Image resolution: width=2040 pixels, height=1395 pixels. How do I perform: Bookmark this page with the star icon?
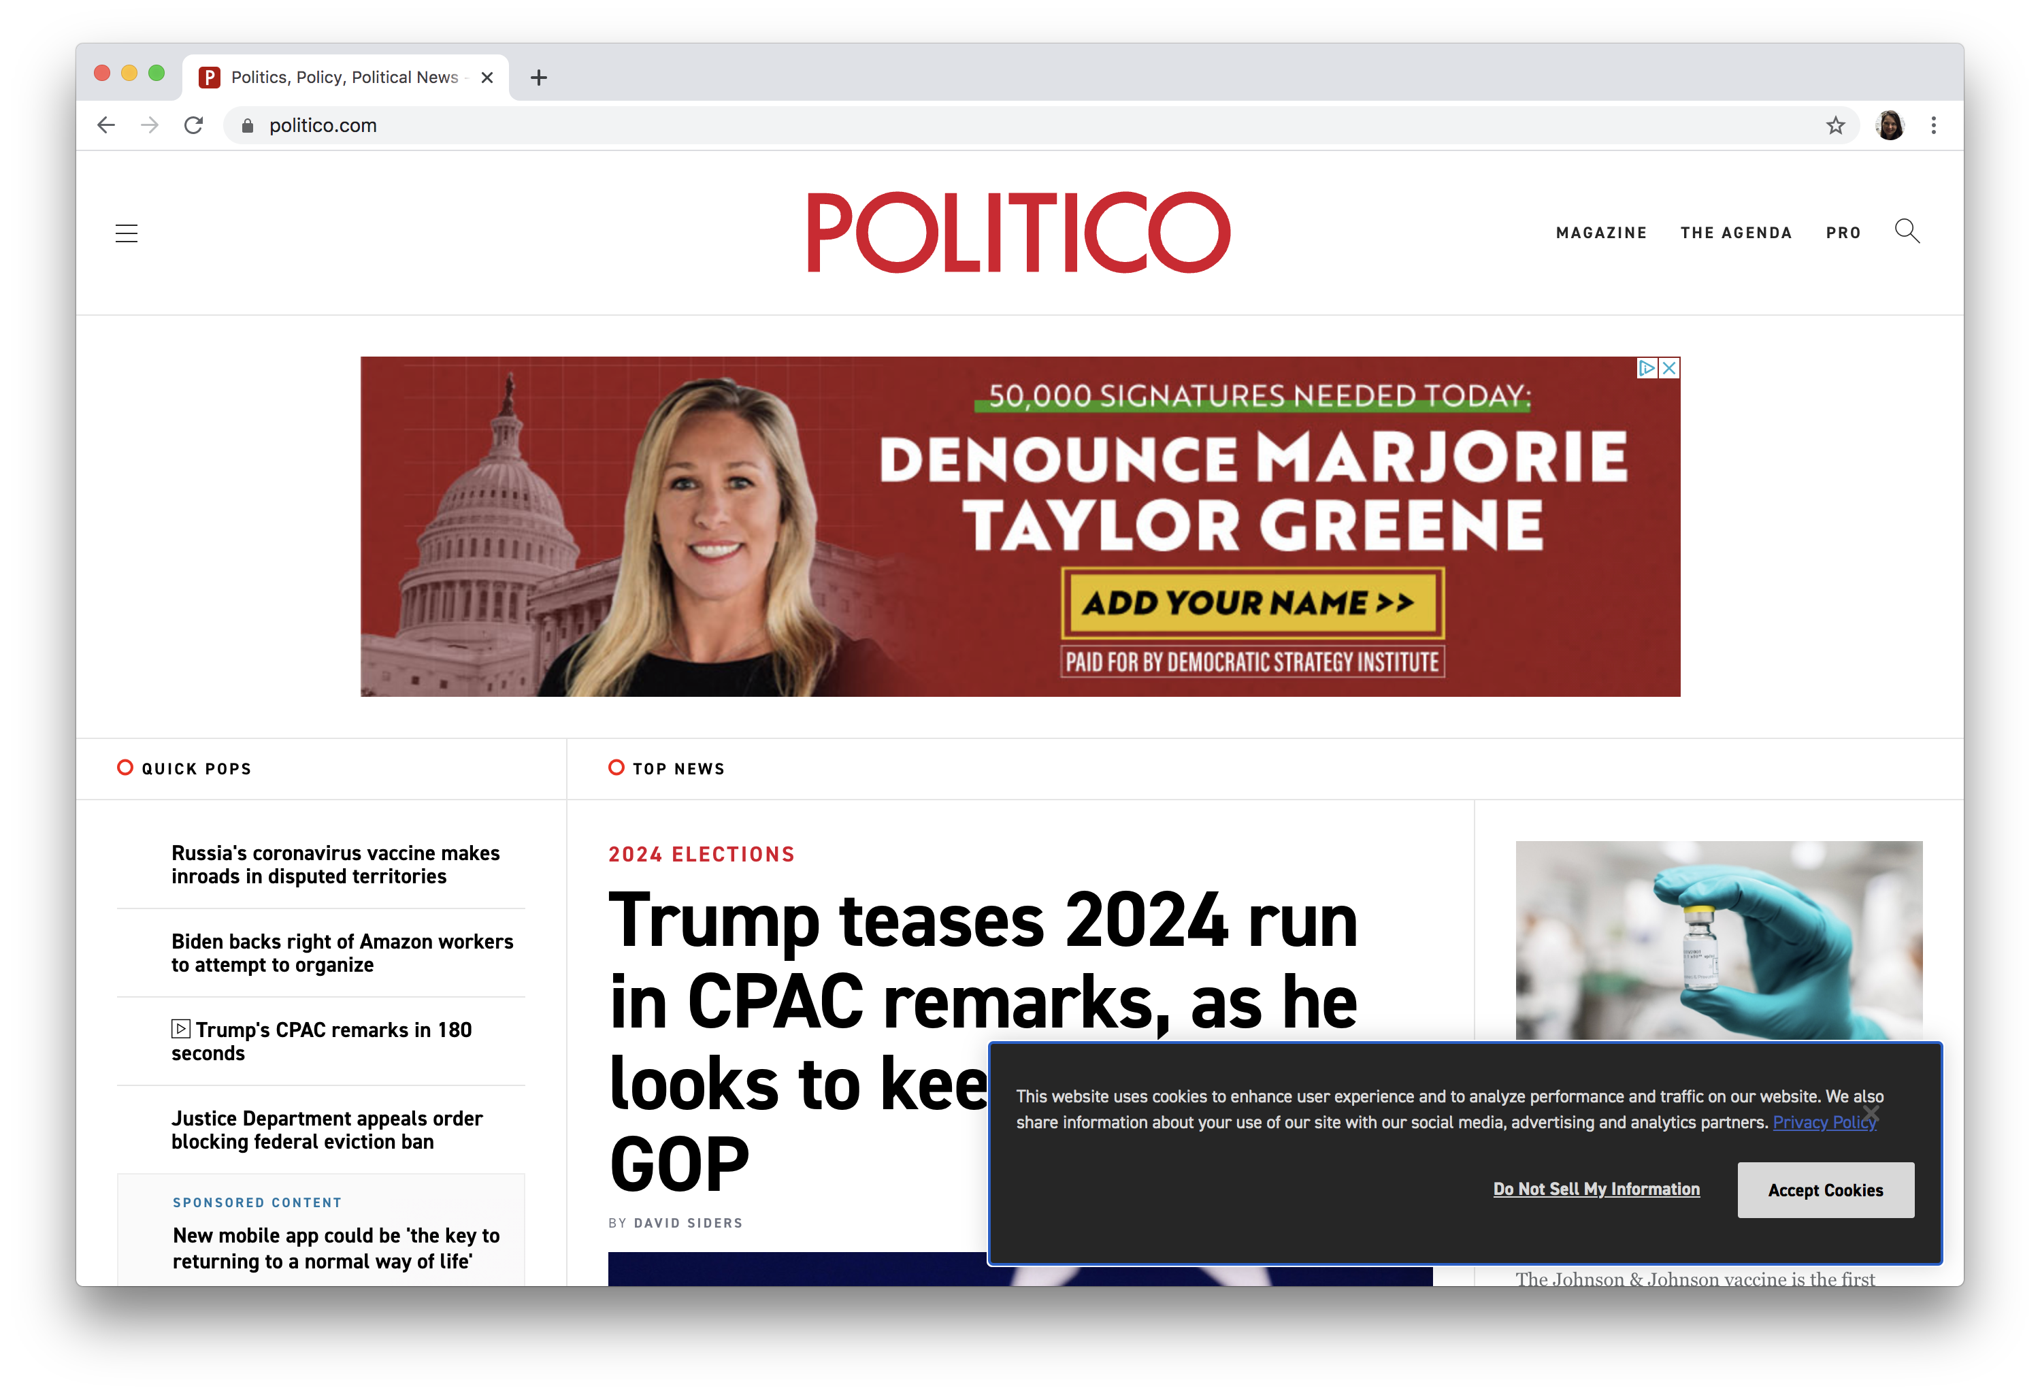click(1835, 125)
